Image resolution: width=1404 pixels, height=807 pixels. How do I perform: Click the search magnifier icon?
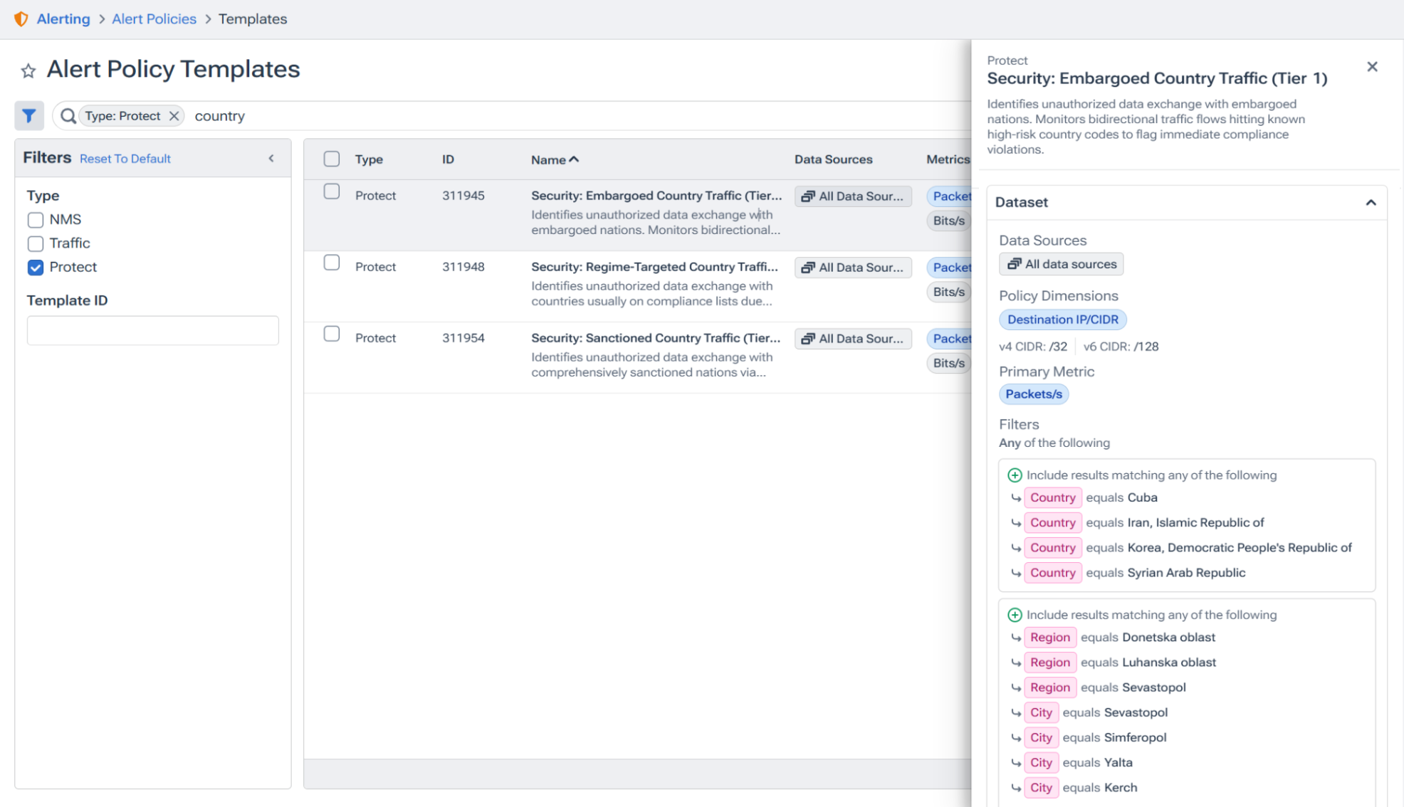[x=68, y=116]
